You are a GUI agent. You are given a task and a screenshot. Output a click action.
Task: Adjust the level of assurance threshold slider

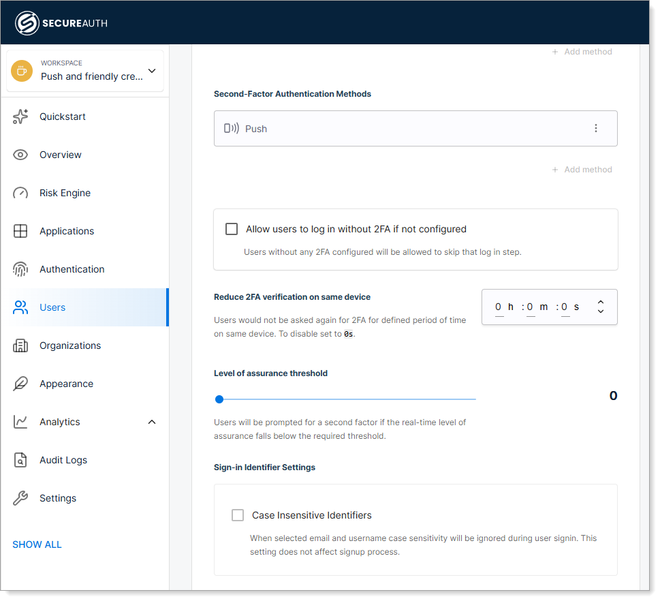click(x=219, y=399)
